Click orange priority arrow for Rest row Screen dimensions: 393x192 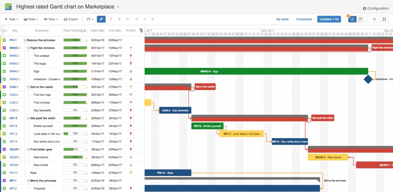[x=131, y=173]
